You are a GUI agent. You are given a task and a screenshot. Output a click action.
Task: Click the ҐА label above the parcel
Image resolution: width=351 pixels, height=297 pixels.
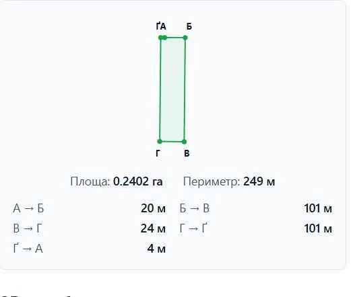161,26
